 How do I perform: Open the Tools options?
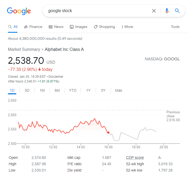(x=175, y=27)
